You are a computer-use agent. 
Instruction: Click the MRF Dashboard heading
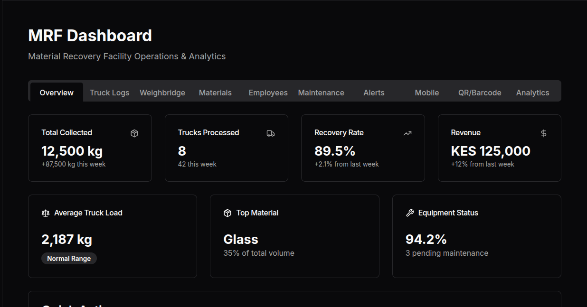click(x=90, y=36)
